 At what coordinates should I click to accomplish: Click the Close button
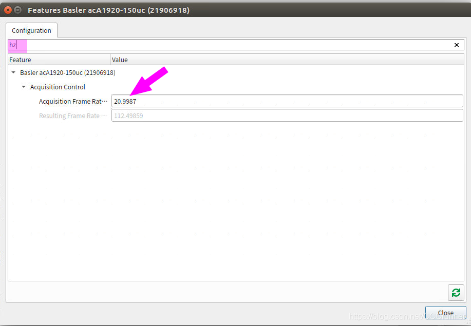(445, 313)
